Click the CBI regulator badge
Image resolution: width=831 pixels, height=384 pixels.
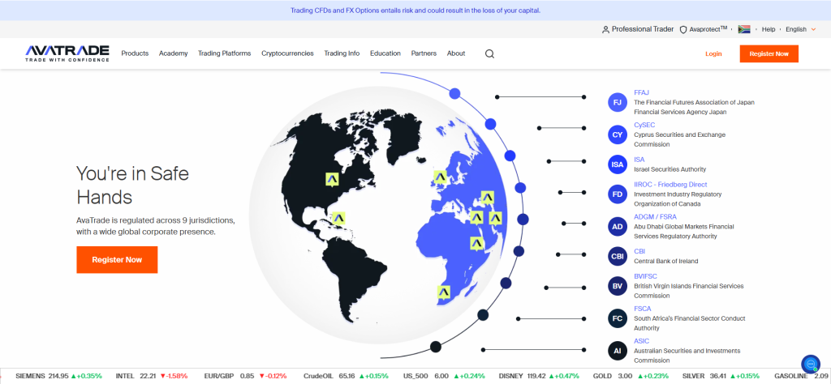(618, 257)
